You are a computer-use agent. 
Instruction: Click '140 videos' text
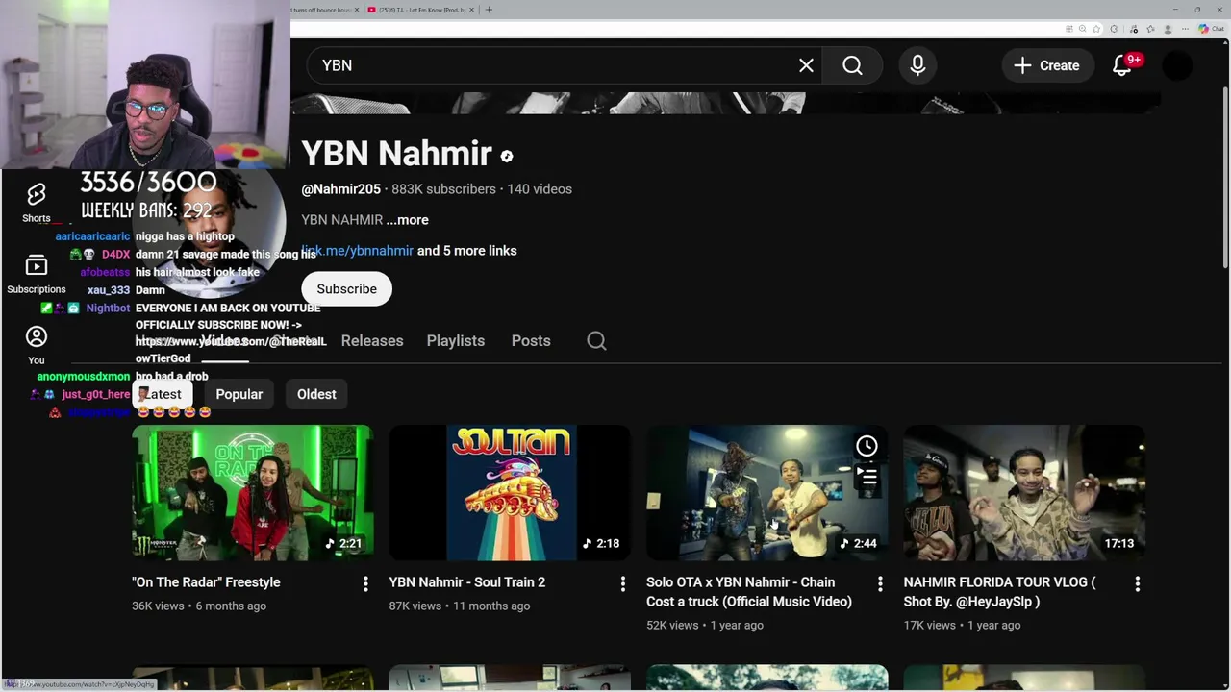coord(540,189)
